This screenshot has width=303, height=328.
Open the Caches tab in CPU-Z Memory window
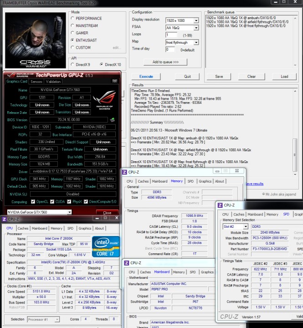click(x=143, y=181)
